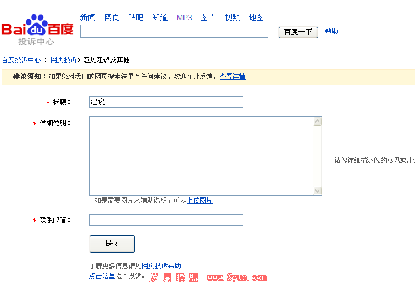
Task: Open 查看详情 details link
Action: [232, 77]
